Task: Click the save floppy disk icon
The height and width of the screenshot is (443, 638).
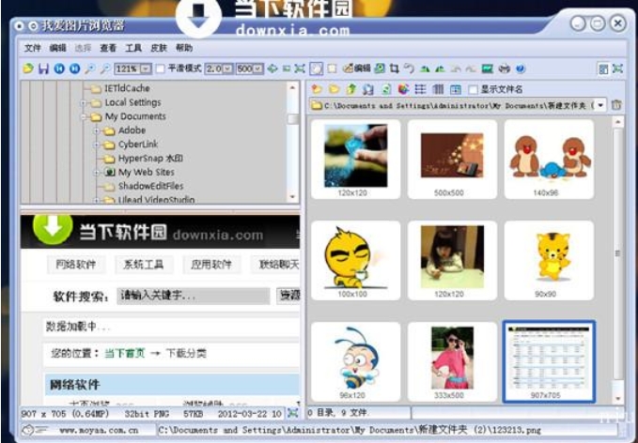Action: pos(43,69)
